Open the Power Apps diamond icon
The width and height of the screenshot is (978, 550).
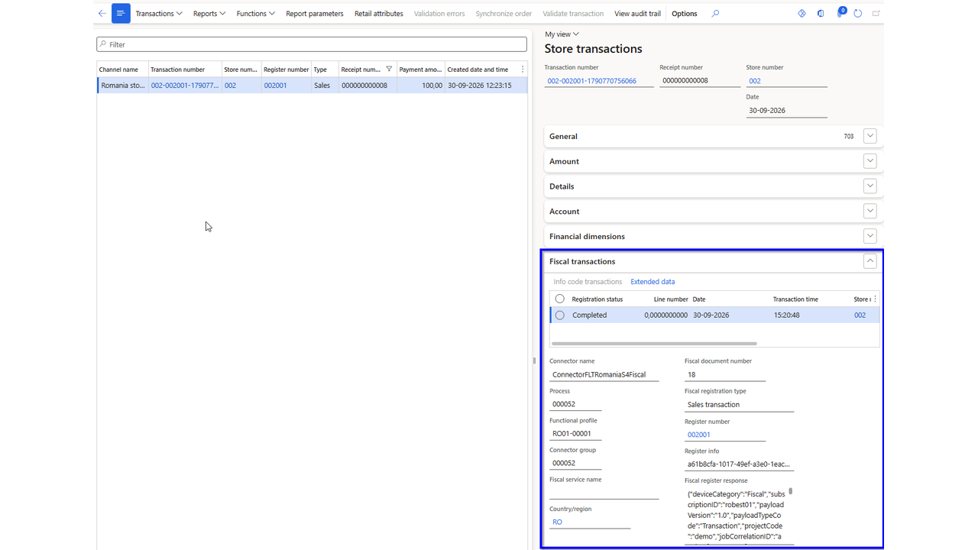[802, 14]
